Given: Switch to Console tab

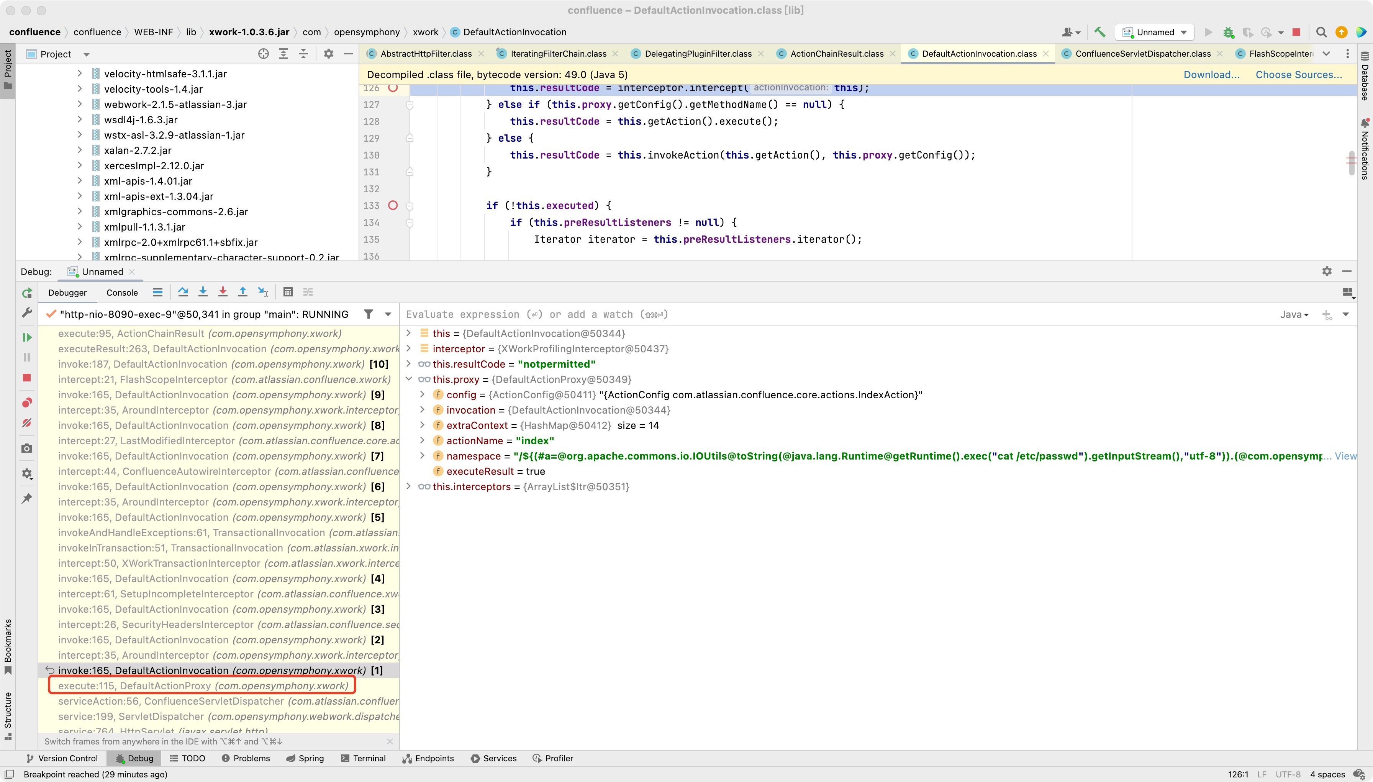Looking at the screenshot, I should click(122, 293).
